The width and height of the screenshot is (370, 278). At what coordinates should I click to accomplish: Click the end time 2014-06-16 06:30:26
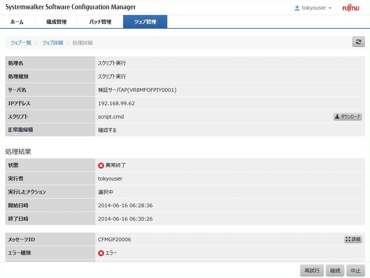(x=125, y=219)
